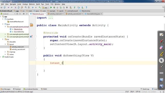The image size is (165, 93).
Task: Click the navigate Forward arrow icon
Action: 36,7
